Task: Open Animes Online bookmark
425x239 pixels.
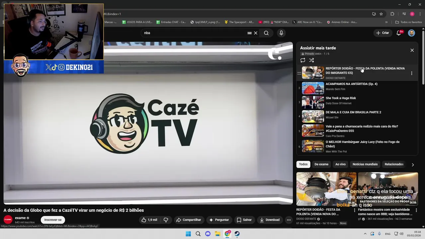Action: coord(342,22)
